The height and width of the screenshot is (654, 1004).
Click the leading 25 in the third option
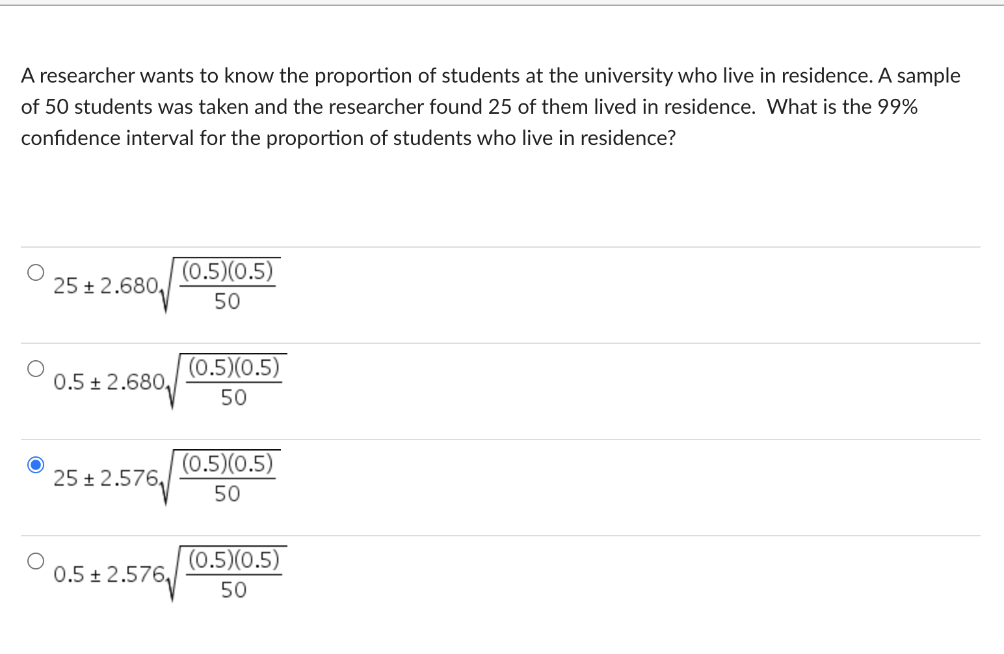(x=65, y=478)
